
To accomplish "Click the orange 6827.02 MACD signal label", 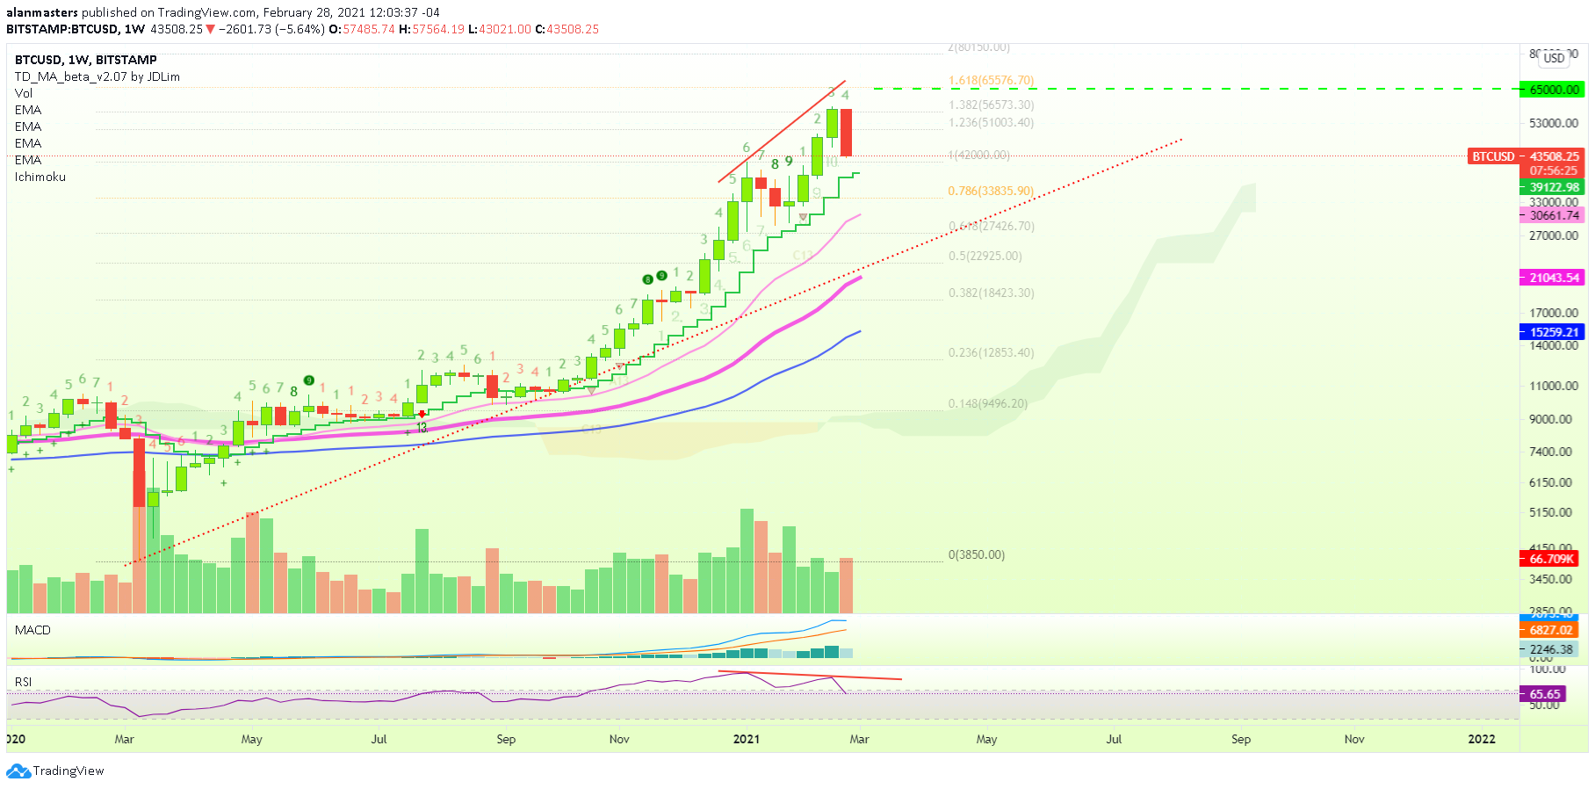I will point(1549,630).
